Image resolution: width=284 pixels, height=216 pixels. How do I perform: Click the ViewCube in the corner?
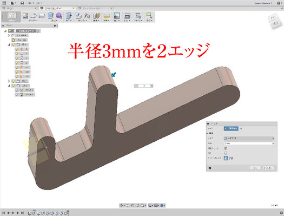[275, 21]
